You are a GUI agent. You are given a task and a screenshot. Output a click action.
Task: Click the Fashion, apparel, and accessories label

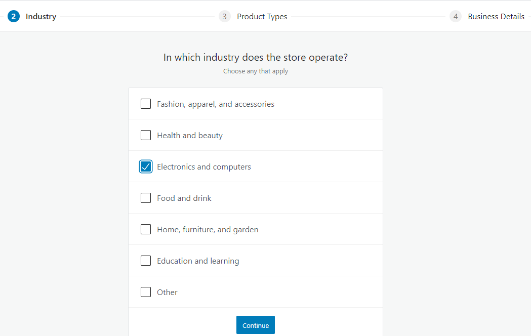215,104
